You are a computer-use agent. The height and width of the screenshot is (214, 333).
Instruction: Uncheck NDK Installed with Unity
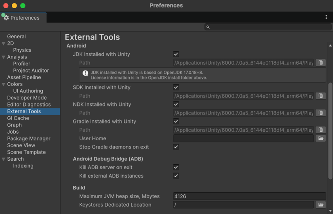176,104
